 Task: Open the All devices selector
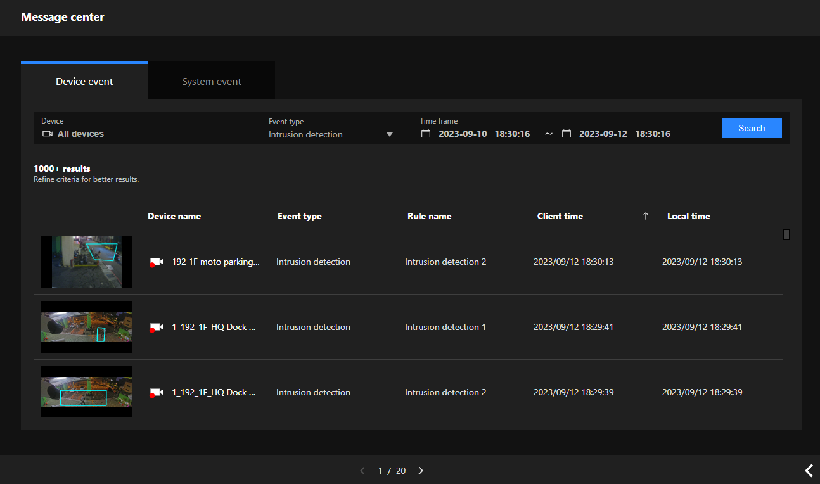click(x=80, y=134)
